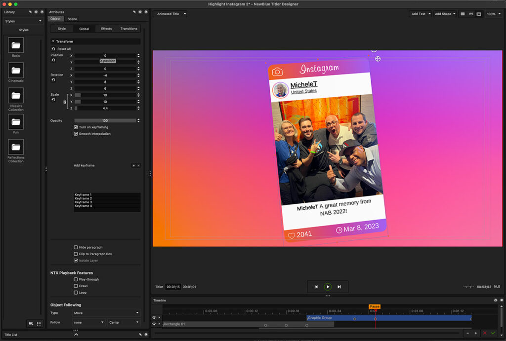This screenshot has height=341, width=506.
Task: Accept changes with the green checkmark
Action: point(493,333)
